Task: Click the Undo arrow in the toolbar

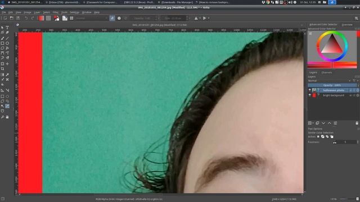Action: (26, 18)
